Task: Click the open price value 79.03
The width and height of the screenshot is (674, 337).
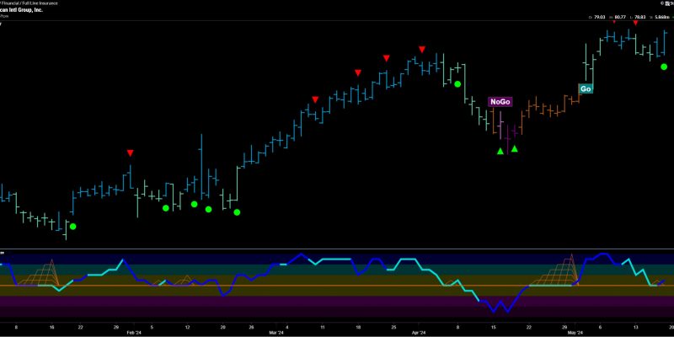Action: (599, 17)
